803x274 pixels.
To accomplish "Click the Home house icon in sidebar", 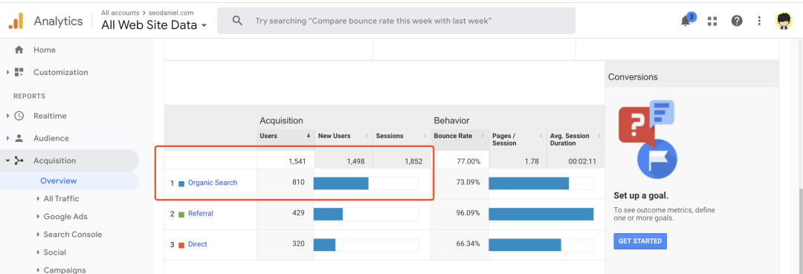I will pos(19,50).
